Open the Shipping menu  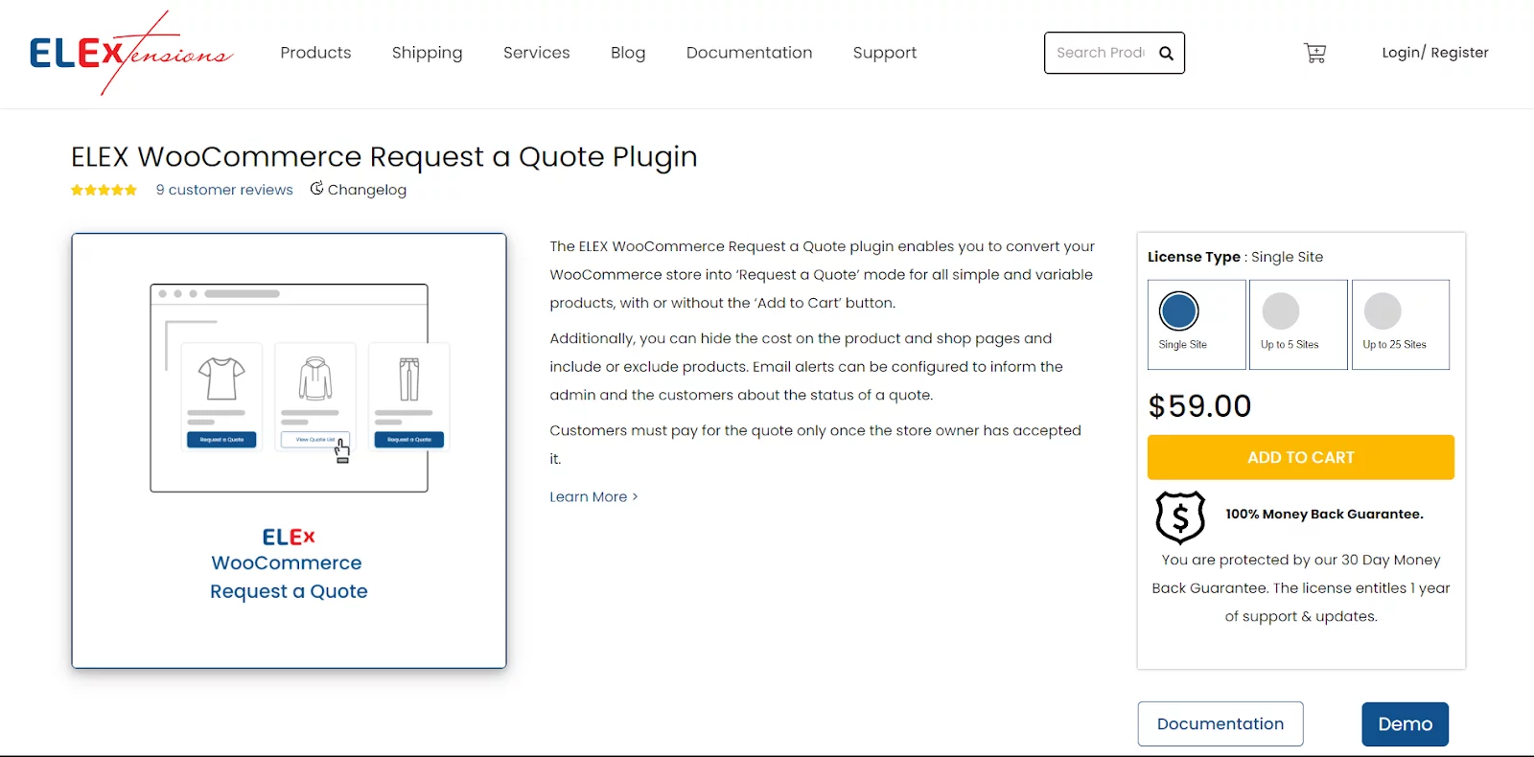point(427,53)
